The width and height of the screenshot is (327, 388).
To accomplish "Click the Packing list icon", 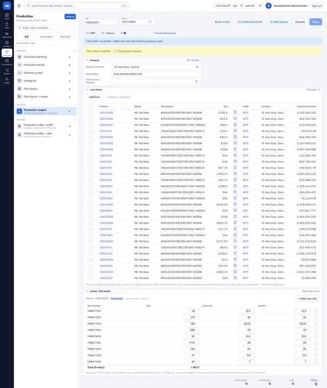I will tap(20, 81).
